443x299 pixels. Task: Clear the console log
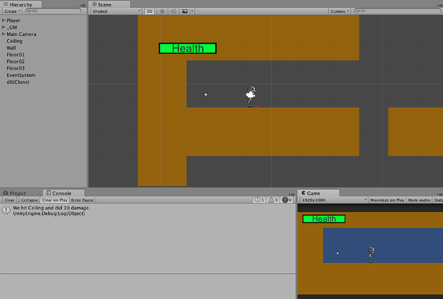[x=10, y=200]
